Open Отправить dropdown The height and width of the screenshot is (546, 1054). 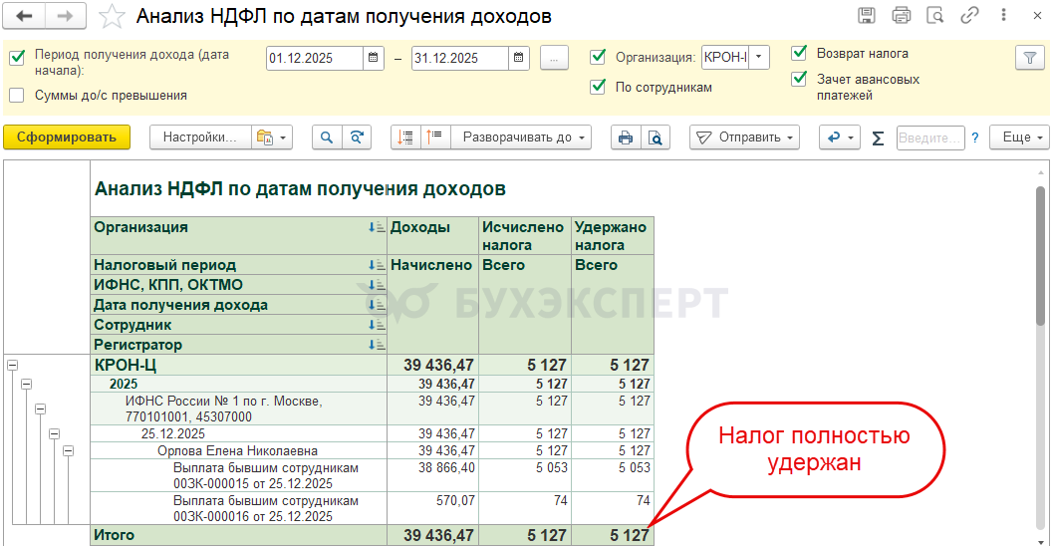[x=744, y=137]
